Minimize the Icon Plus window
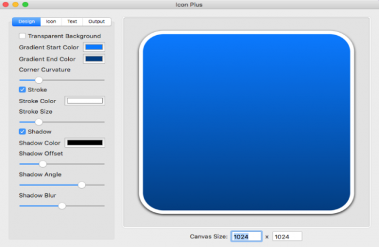This screenshot has width=379, height=247. tap(15, 4)
